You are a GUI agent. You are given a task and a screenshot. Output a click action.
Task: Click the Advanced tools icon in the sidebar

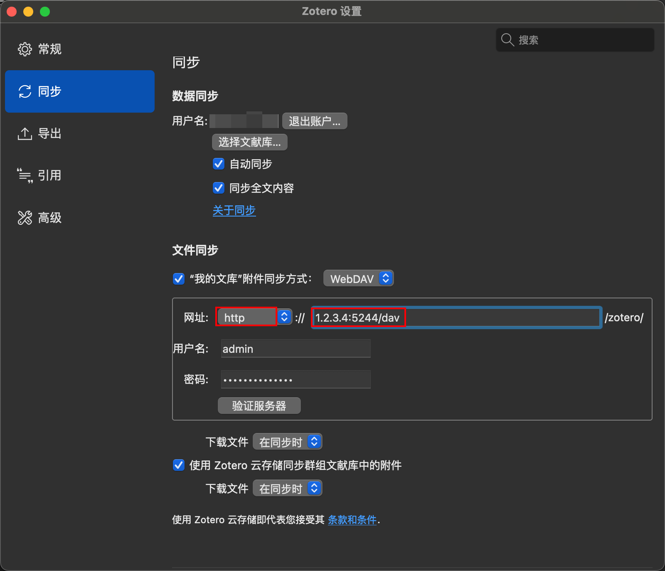(25, 218)
